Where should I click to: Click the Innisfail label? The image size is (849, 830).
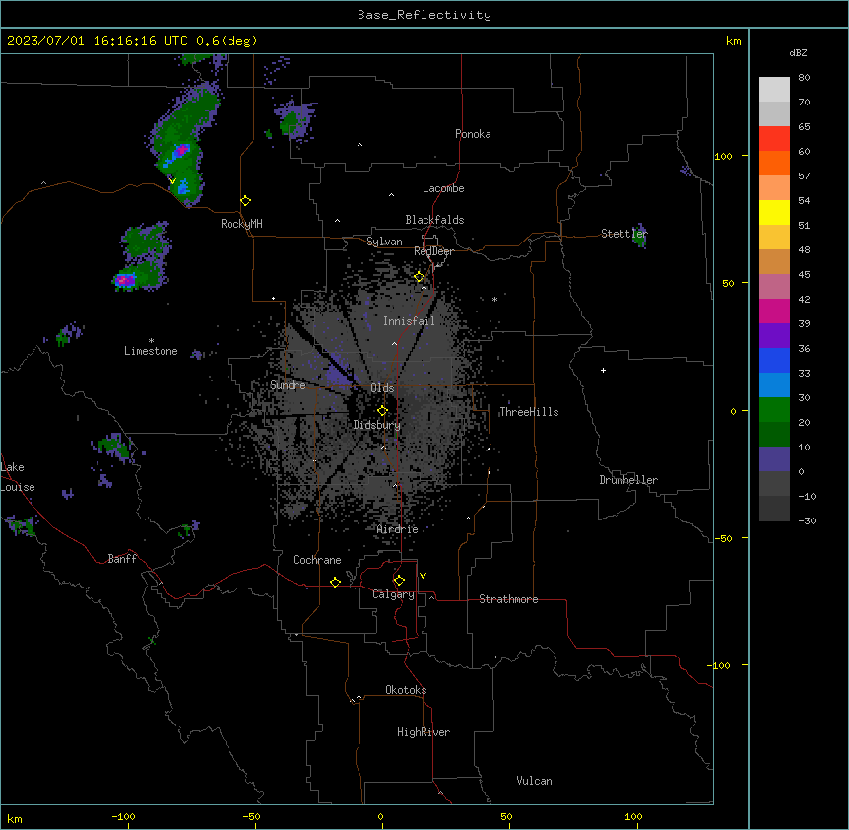409,321
